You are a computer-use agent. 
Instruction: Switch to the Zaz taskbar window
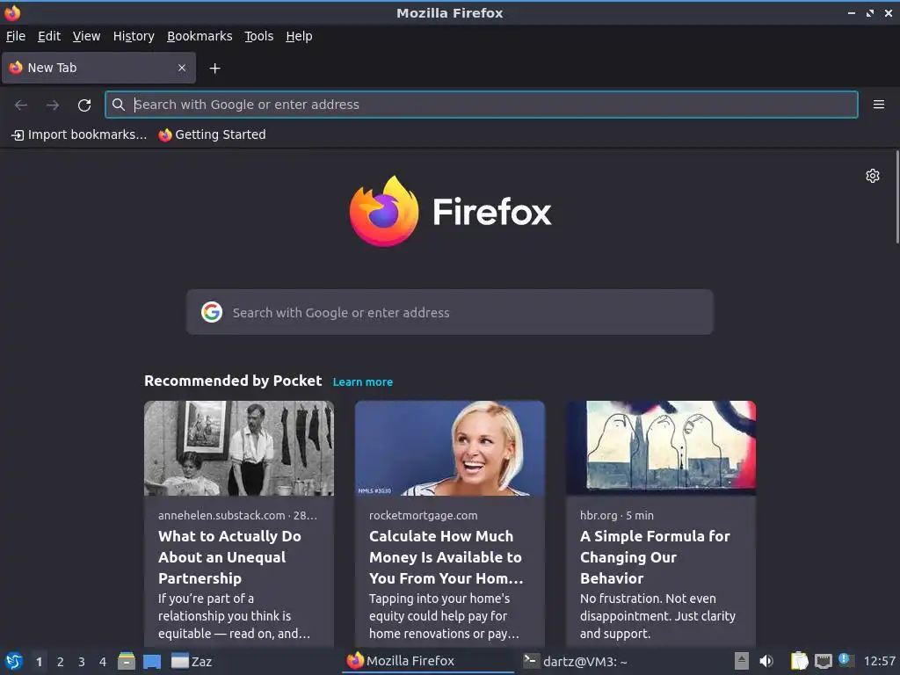click(192, 661)
